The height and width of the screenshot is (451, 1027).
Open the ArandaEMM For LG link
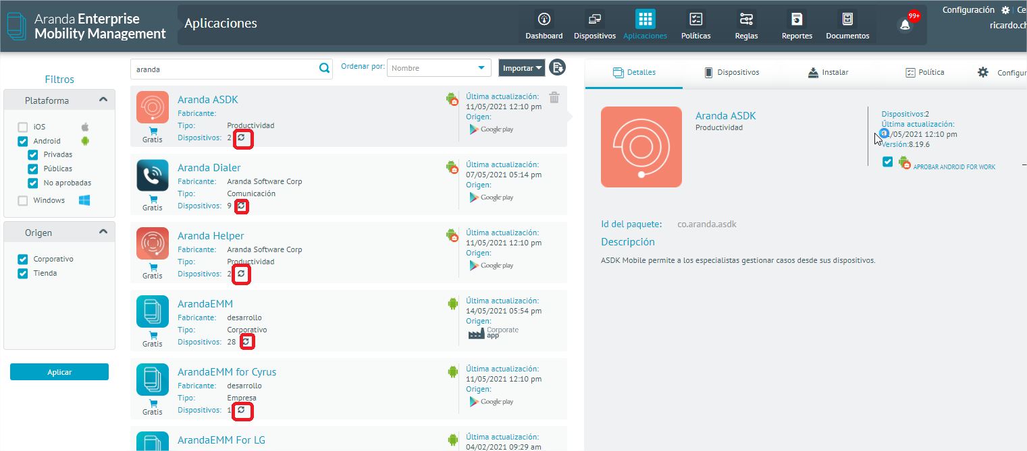point(221,440)
